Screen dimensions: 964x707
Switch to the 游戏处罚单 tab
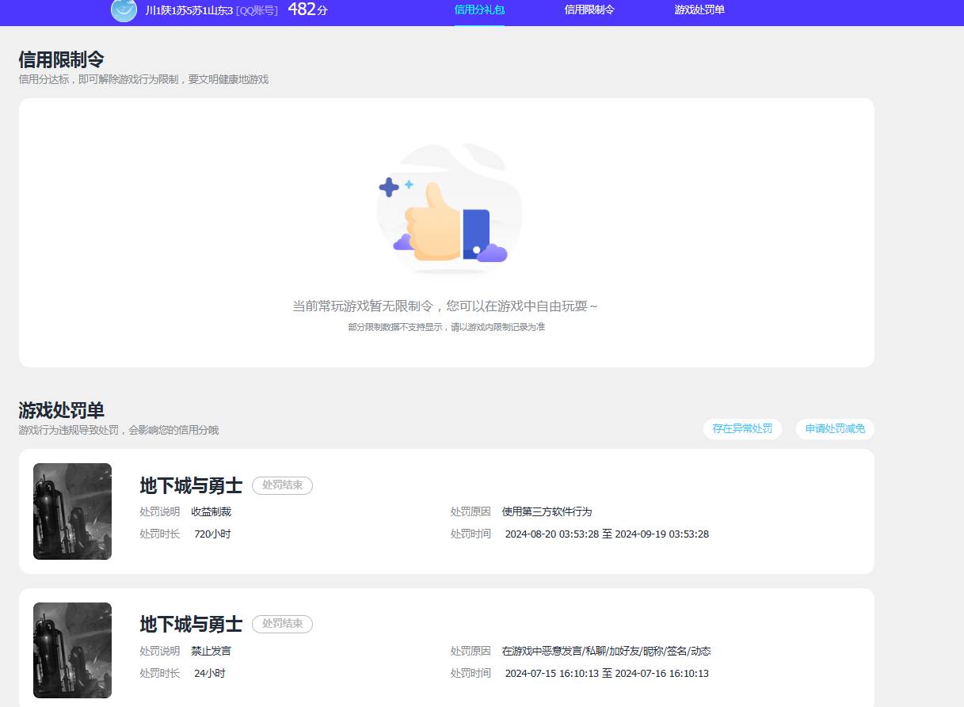pos(698,12)
